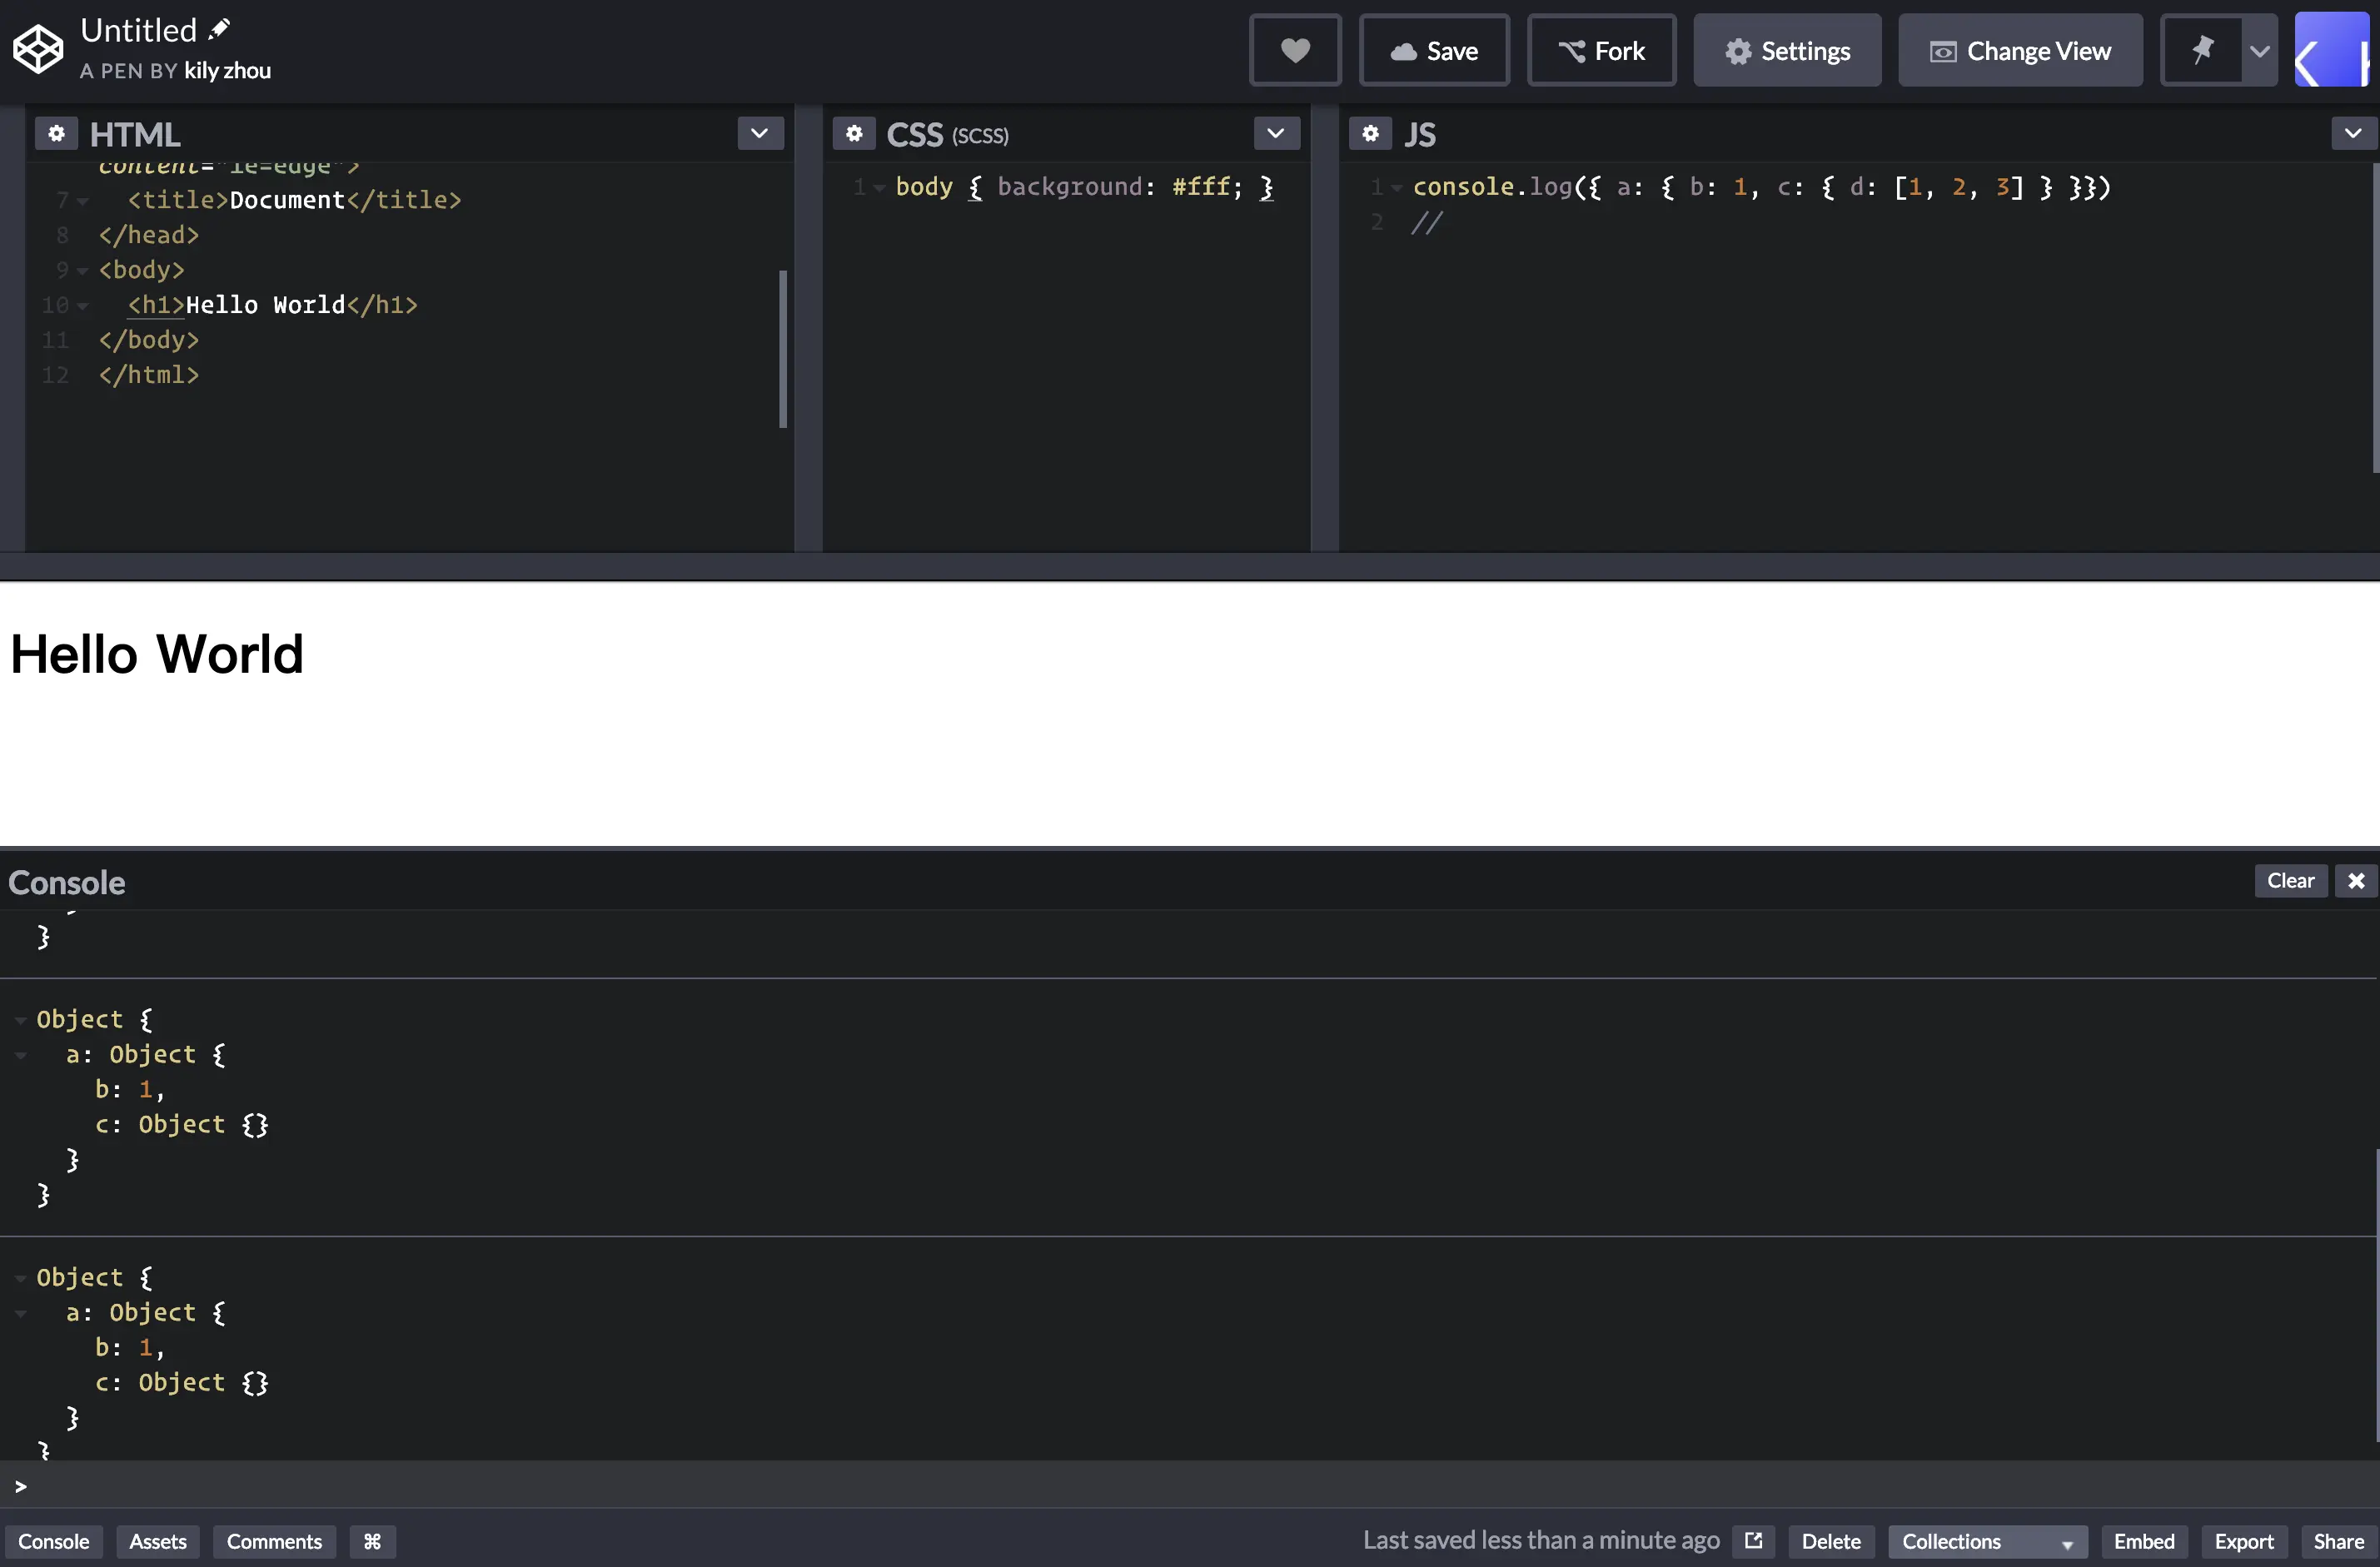This screenshot has height=1567, width=2380.
Task: Switch to the Assets tab
Action: pyautogui.click(x=157, y=1541)
